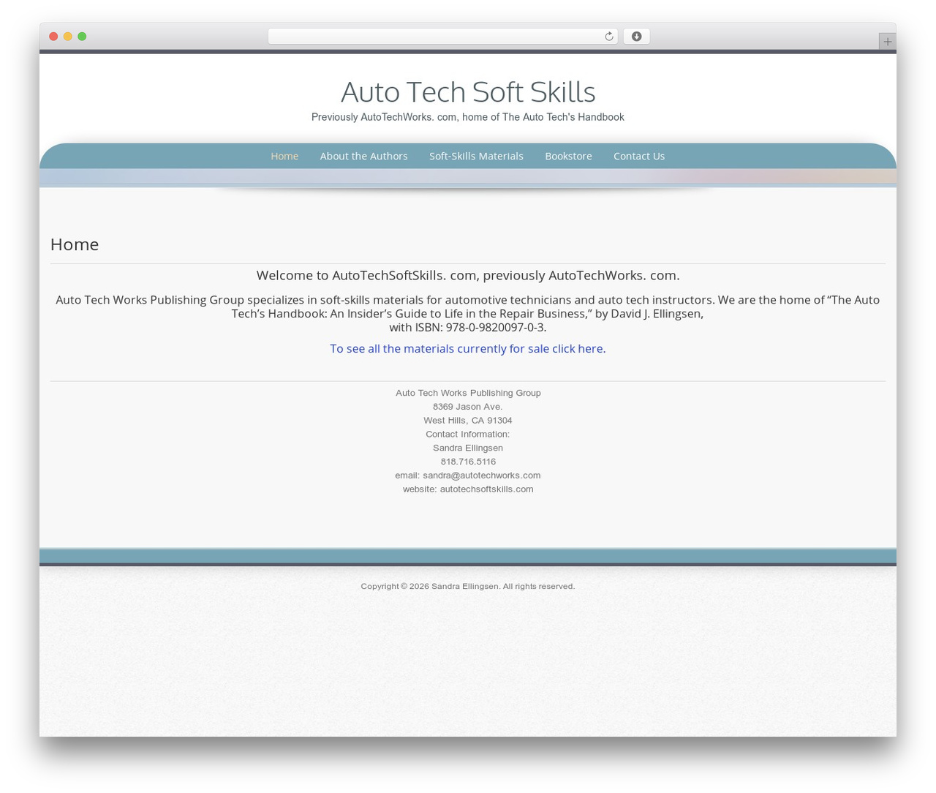Click the line with ISBN 978-0-9820097-0-3

click(468, 327)
